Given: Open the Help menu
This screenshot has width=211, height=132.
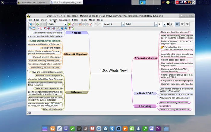Looking at the screenshot, I should click(100, 20).
